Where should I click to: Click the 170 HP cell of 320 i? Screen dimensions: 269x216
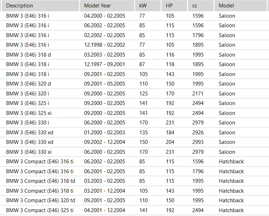tap(170, 93)
